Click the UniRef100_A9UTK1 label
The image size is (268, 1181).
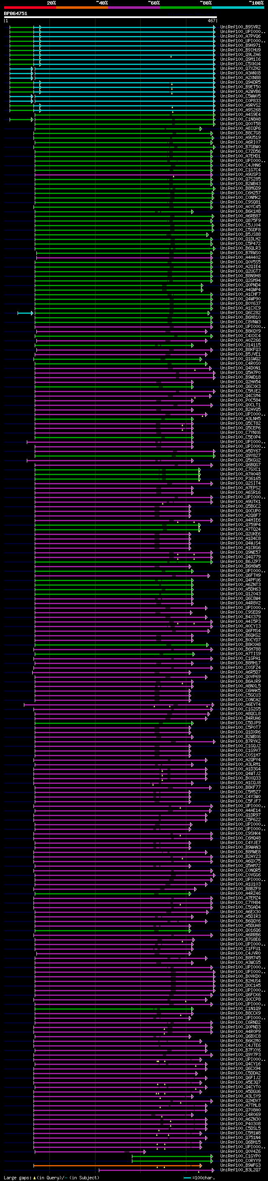240,501
